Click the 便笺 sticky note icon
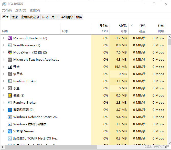Screen dimensions: 171x150 (x=10, y=95)
